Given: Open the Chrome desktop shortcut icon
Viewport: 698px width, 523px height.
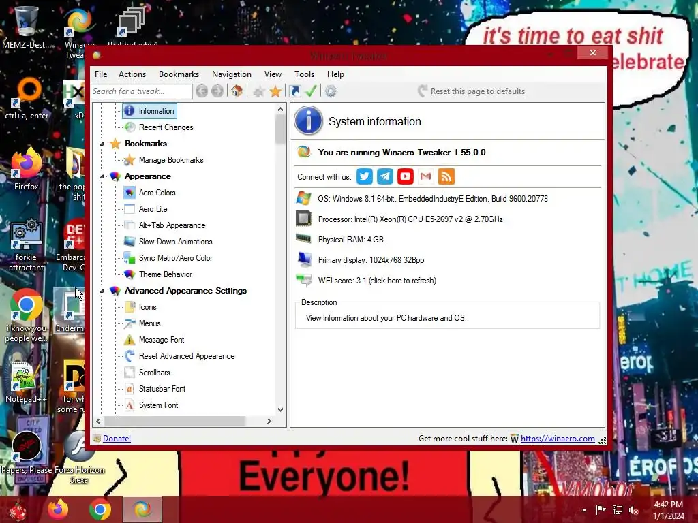Looking at the screenshot, I should click(x=27, y=316).
